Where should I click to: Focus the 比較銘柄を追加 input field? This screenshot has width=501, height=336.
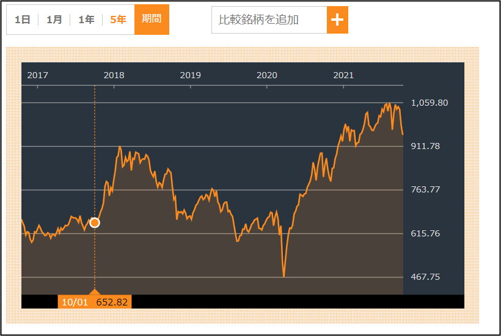coord(269,20)
